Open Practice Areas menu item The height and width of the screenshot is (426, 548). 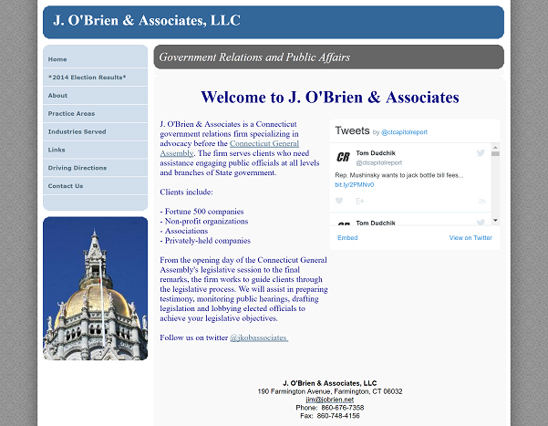coord(95,114)
